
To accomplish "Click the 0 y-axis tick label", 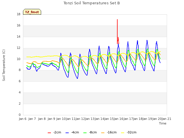I will click(20, 115).
